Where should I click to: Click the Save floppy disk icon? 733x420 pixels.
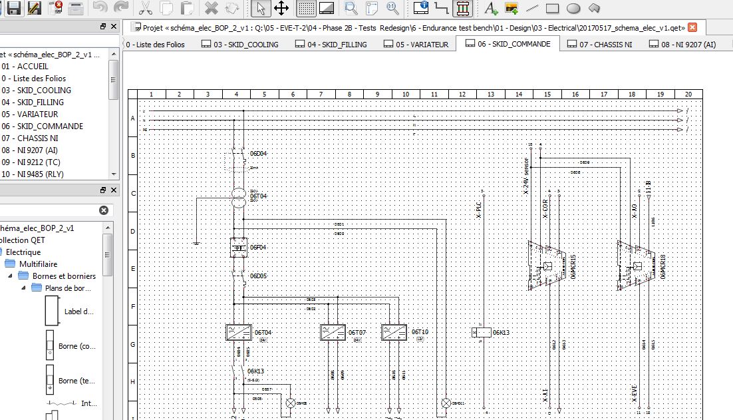[13, 8]
